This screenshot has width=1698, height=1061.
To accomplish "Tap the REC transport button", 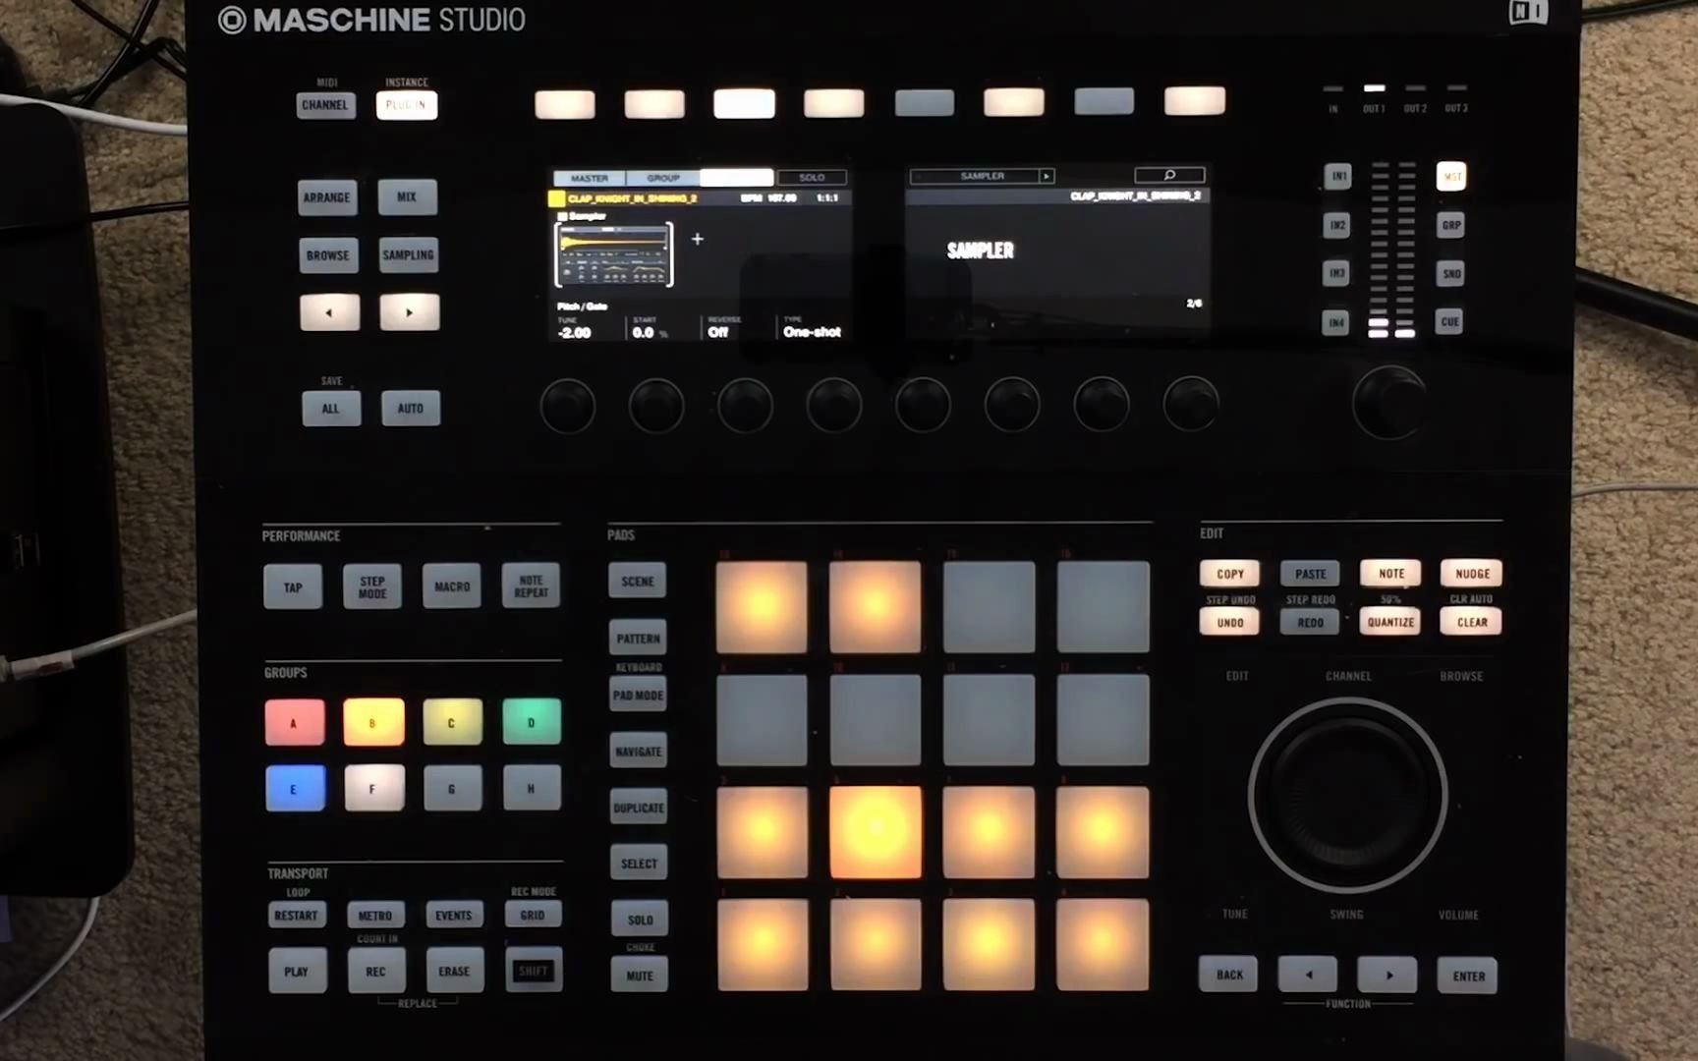I will tap(375, 971).
